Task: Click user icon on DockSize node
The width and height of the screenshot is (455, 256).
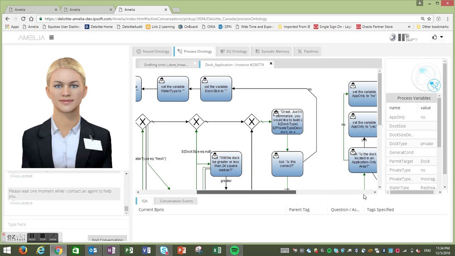Action: tap(205, 81)
